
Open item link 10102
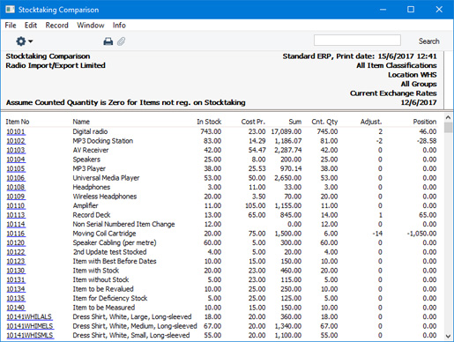point(16,141)
